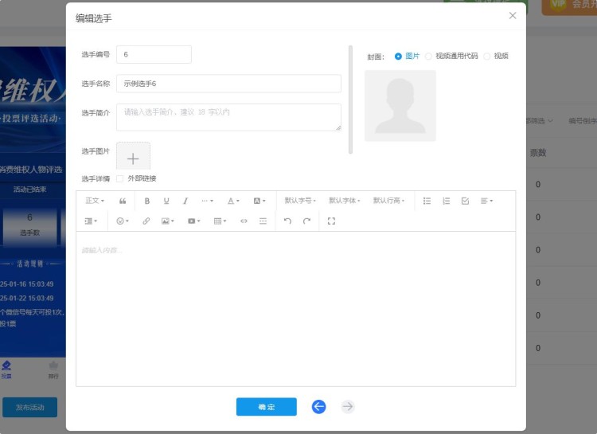
Task: Open the 默认字体 font family dropdown
Action: pos(345,201)
